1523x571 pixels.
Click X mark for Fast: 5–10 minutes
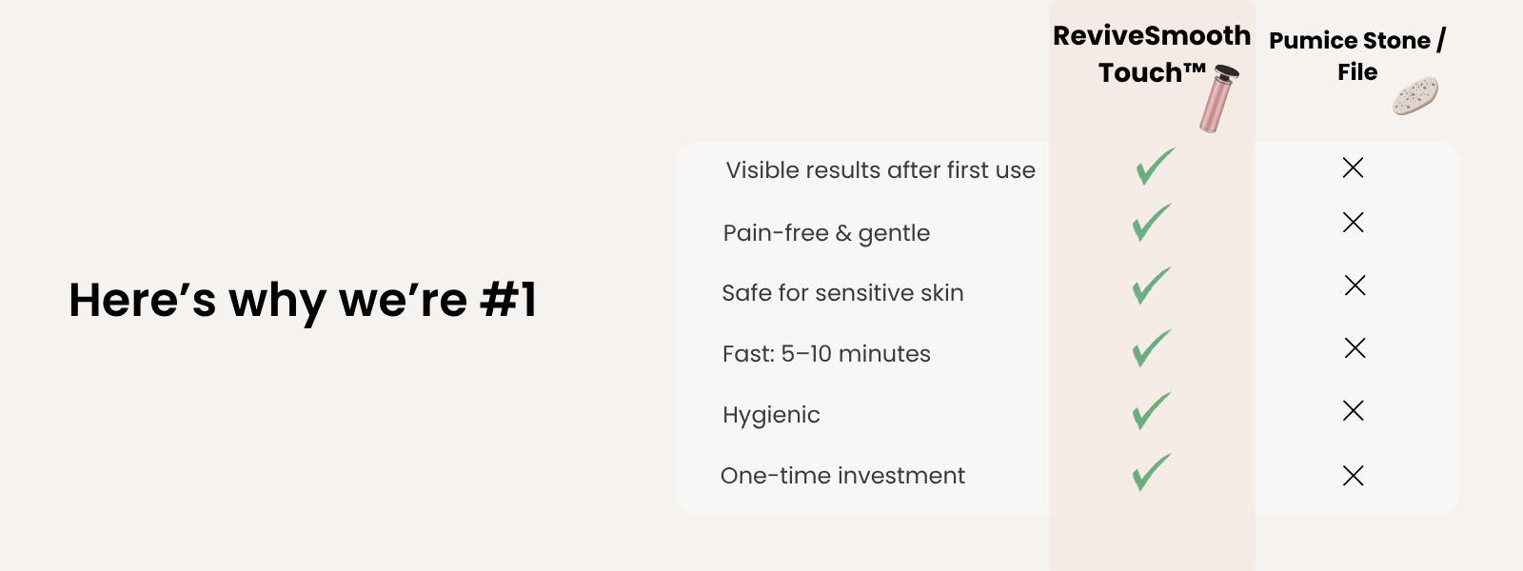pyautogui.click(x=1355, y=348)
